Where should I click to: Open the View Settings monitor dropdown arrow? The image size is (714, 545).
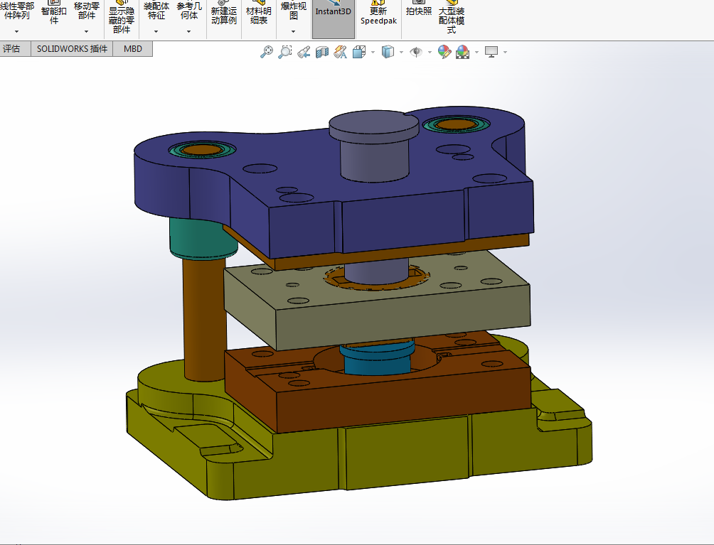(506, 53)
